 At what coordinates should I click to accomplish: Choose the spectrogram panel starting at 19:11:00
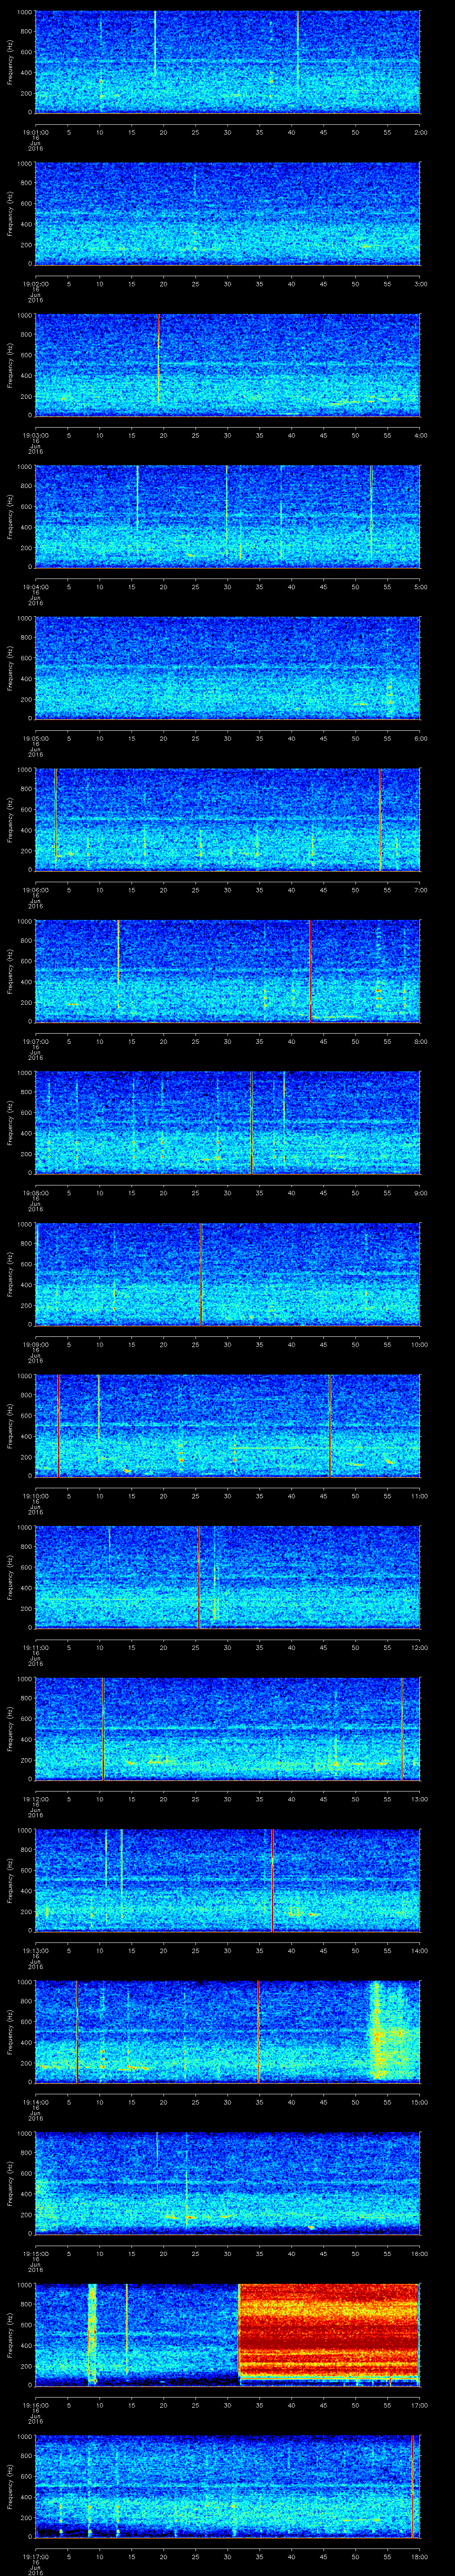click(227, 1577)
